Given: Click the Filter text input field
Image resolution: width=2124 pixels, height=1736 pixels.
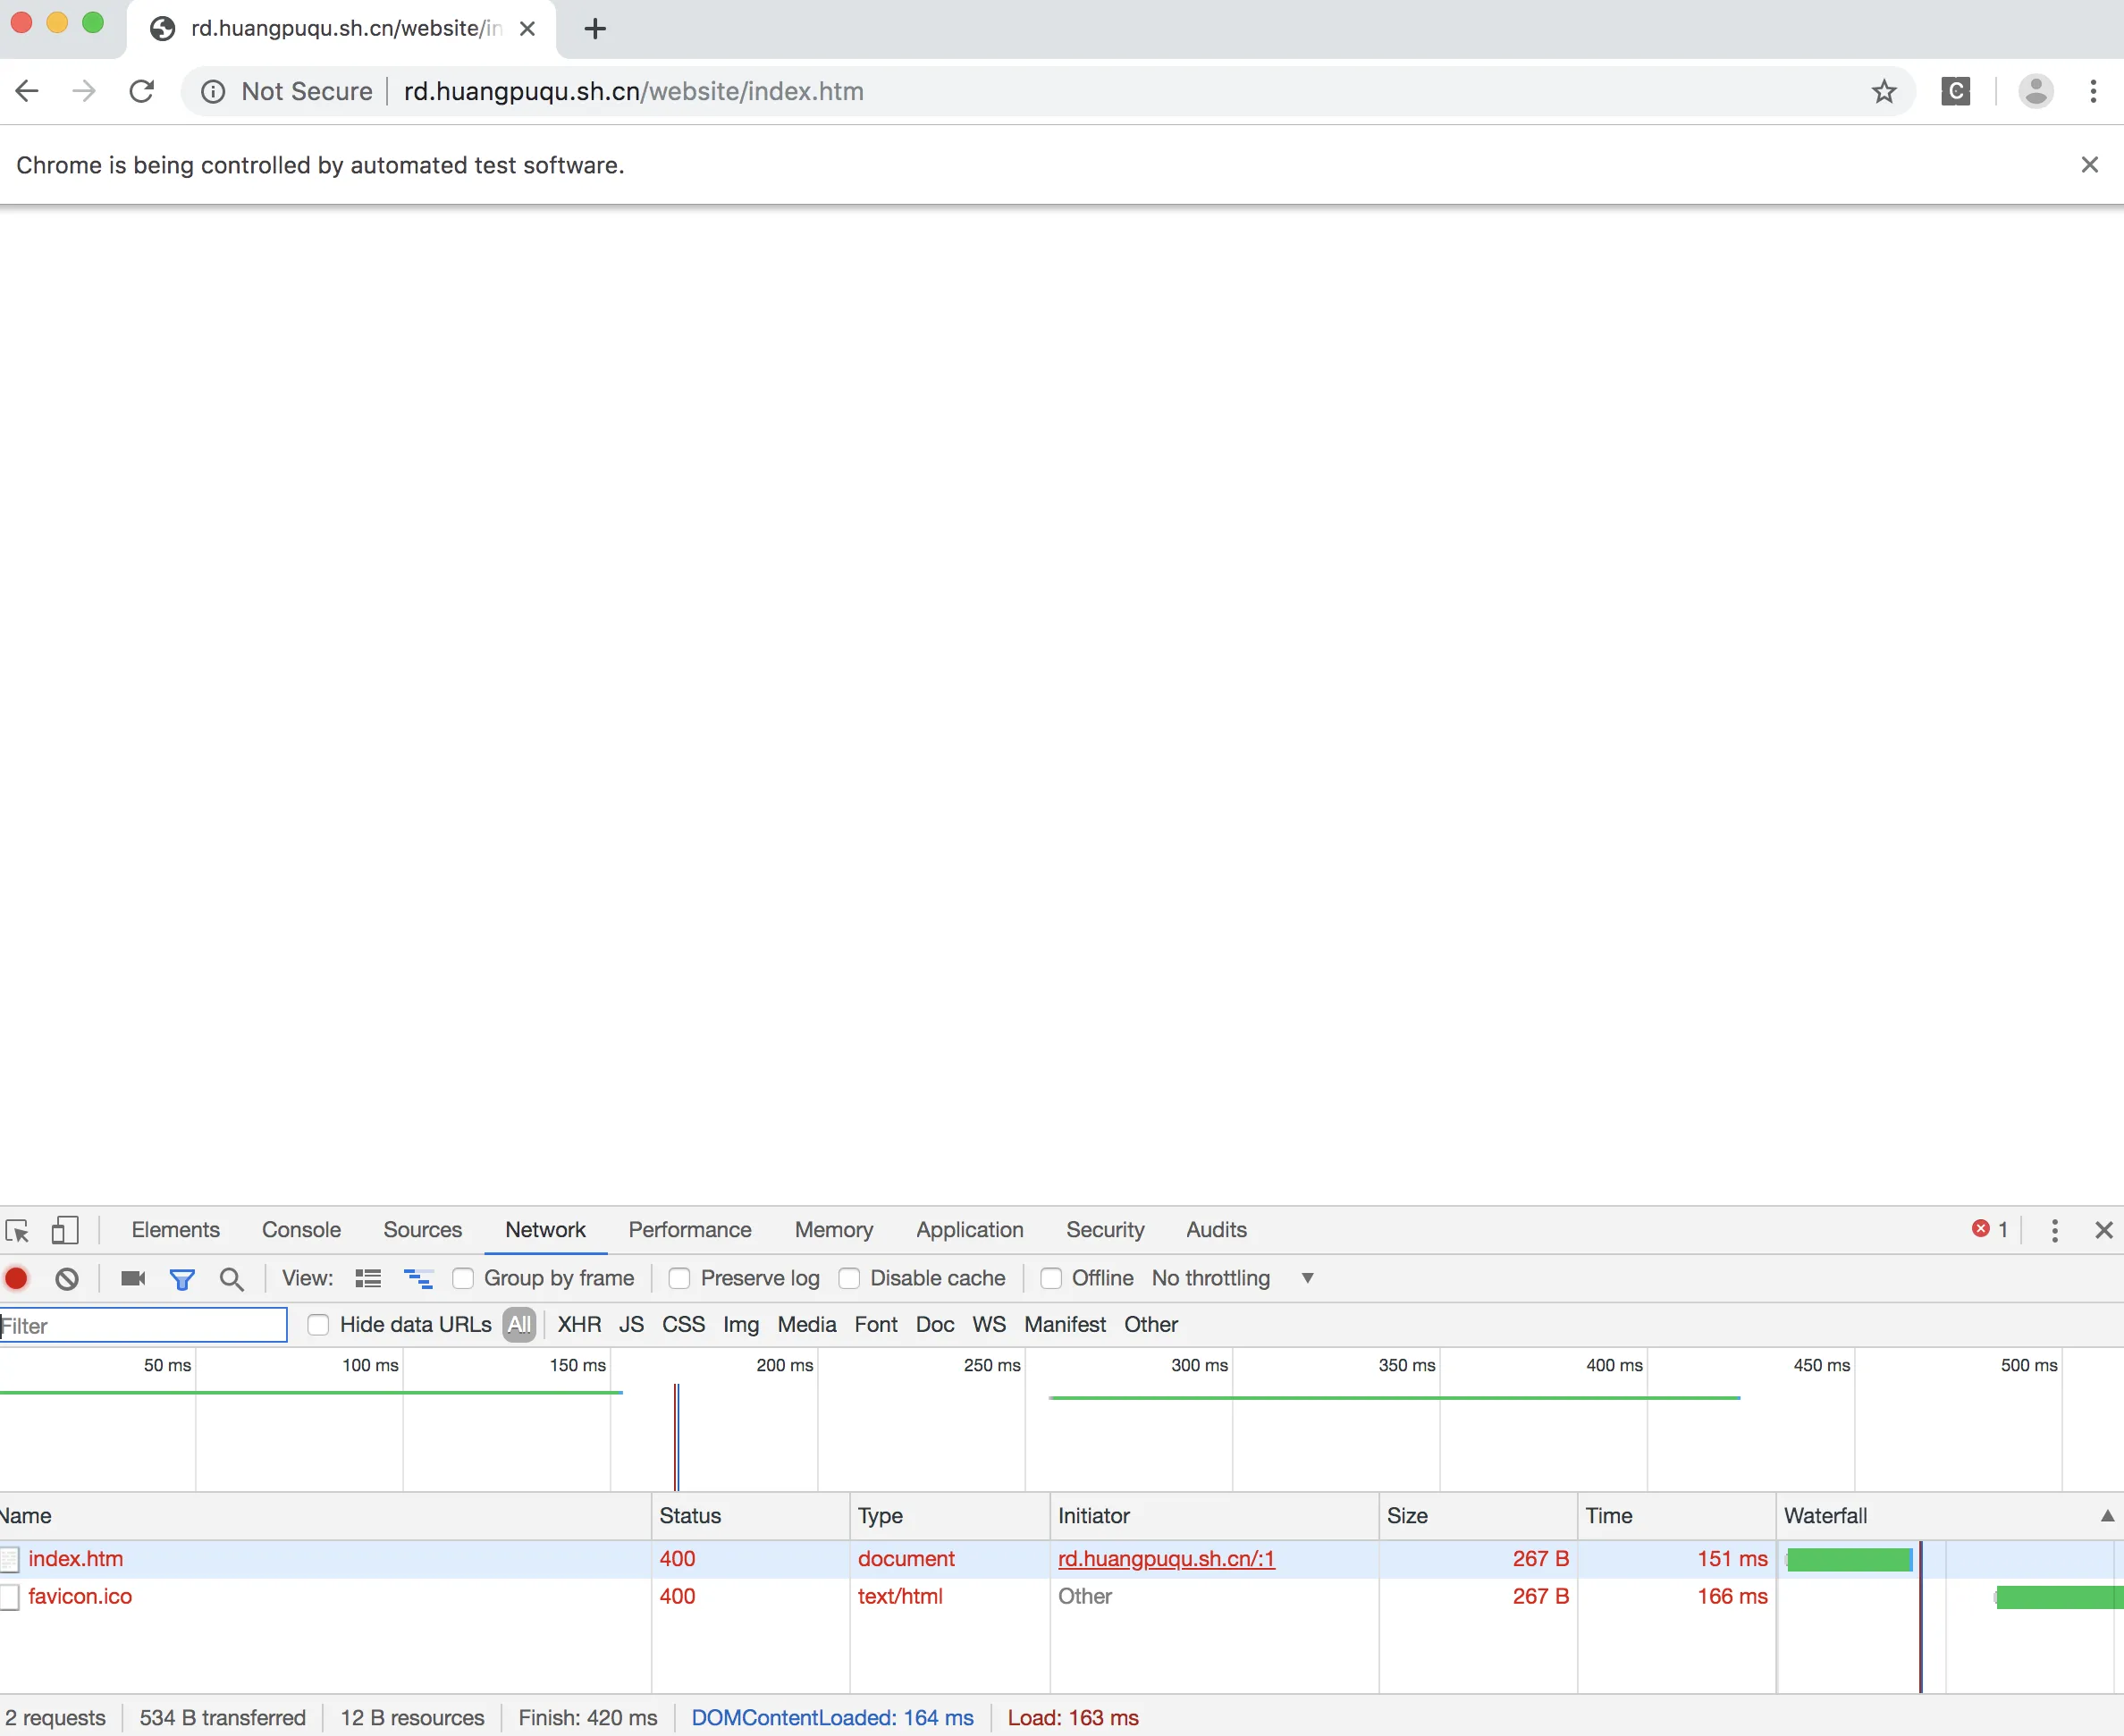Looking at the screenshot, I should (145, 1325).
